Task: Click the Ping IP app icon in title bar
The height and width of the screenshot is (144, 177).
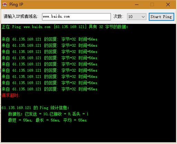Action: 5,4
